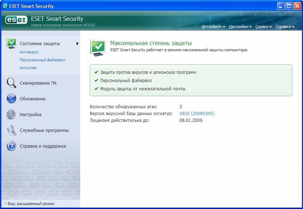The width and height of the screenshot is (303, 209).
Task: Open Персональный файервол sidebar link
Action: point(42,60)
